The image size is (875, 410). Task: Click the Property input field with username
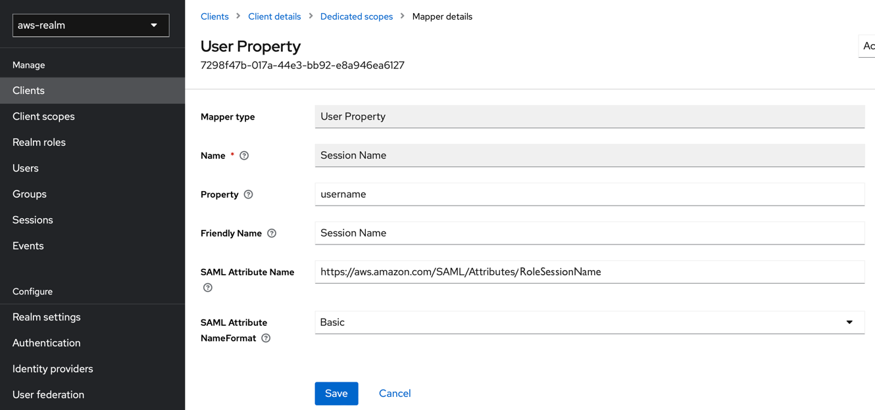tap(589, 194)
